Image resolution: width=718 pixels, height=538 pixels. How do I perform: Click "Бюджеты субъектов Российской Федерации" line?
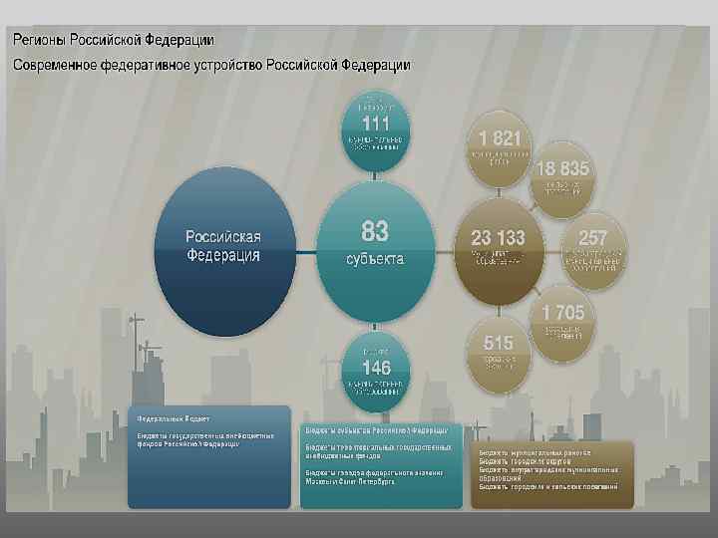tap(377, 431)
